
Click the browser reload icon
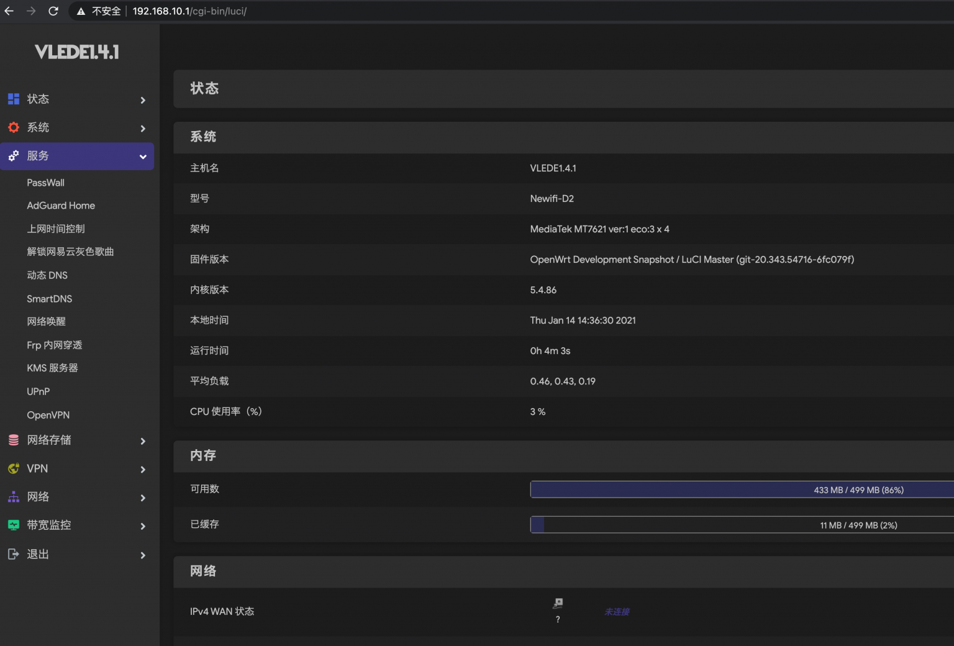pyautogui.click(x=53, y=11)
